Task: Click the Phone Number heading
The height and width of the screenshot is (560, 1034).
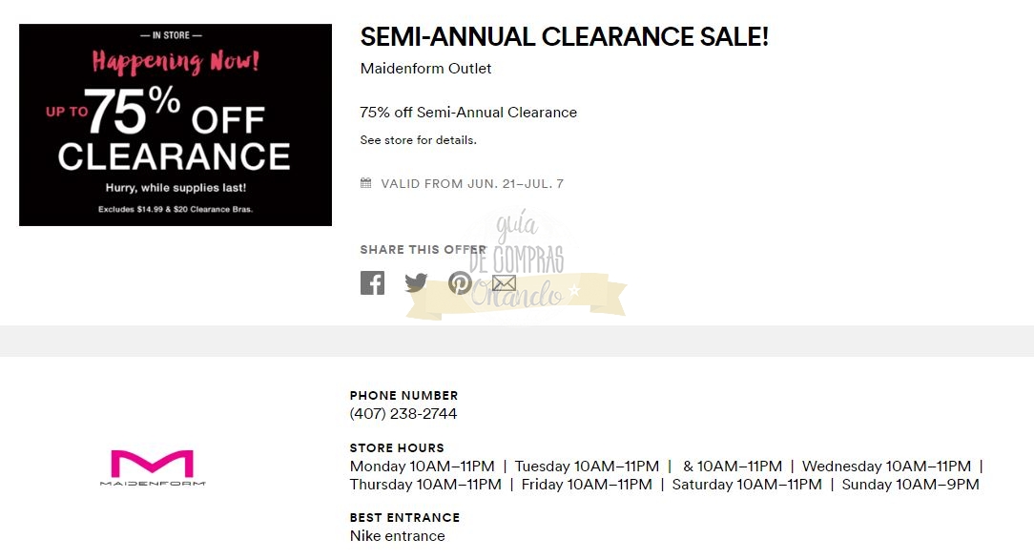Action: 403,396
